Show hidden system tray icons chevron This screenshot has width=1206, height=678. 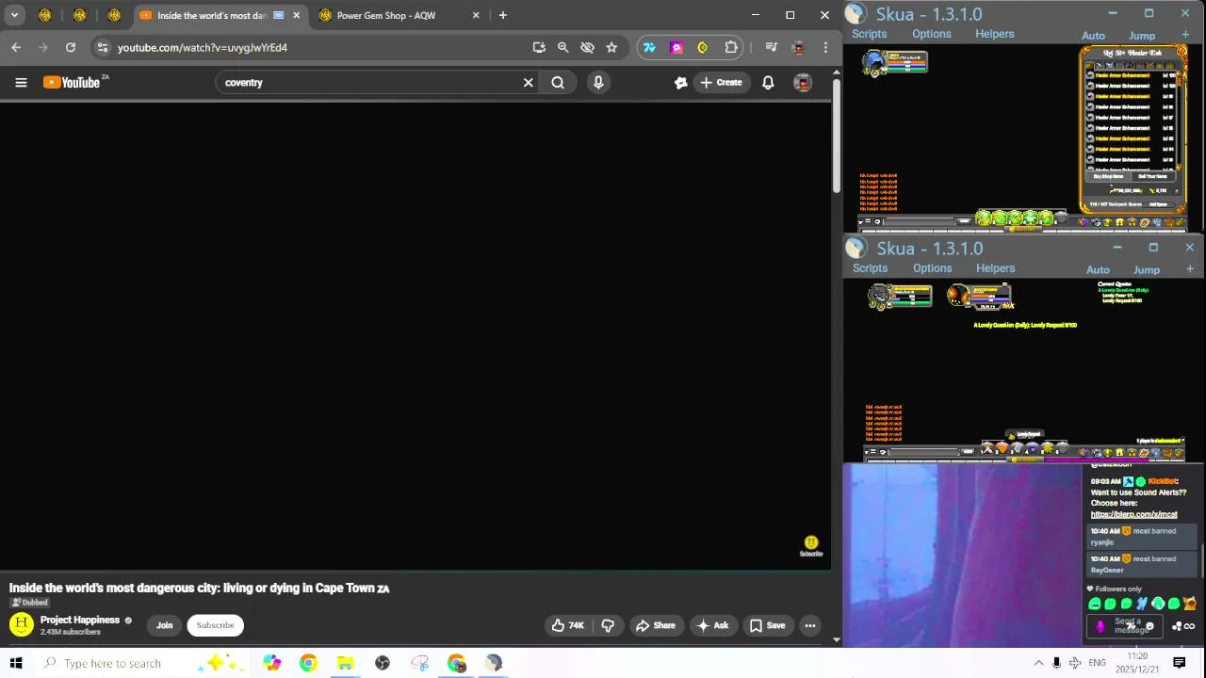coord(1038,663)
